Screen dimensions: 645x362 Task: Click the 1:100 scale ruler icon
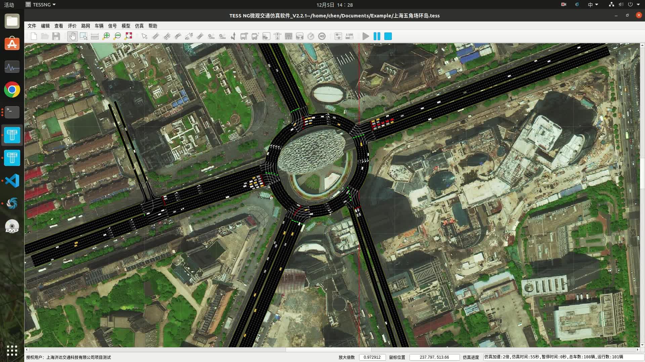click(349, 36)
